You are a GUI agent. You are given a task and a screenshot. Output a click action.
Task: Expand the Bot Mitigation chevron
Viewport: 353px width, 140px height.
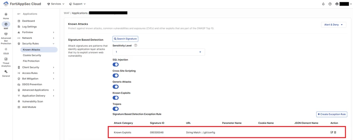(x=53, y=78)
